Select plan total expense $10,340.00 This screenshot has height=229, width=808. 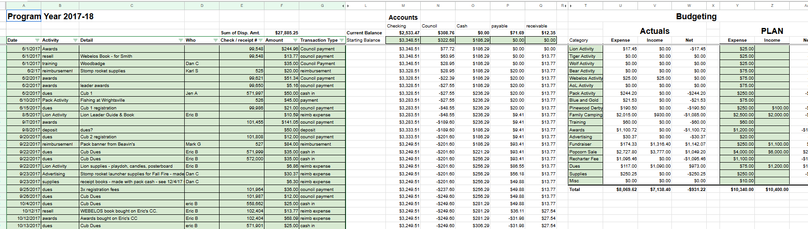(737, 189)
